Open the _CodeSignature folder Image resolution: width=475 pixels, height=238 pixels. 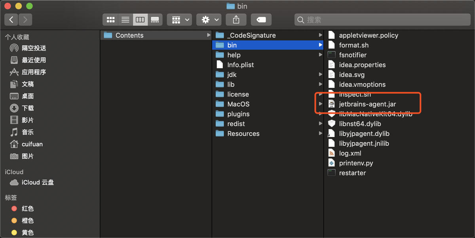coord(268,35)
